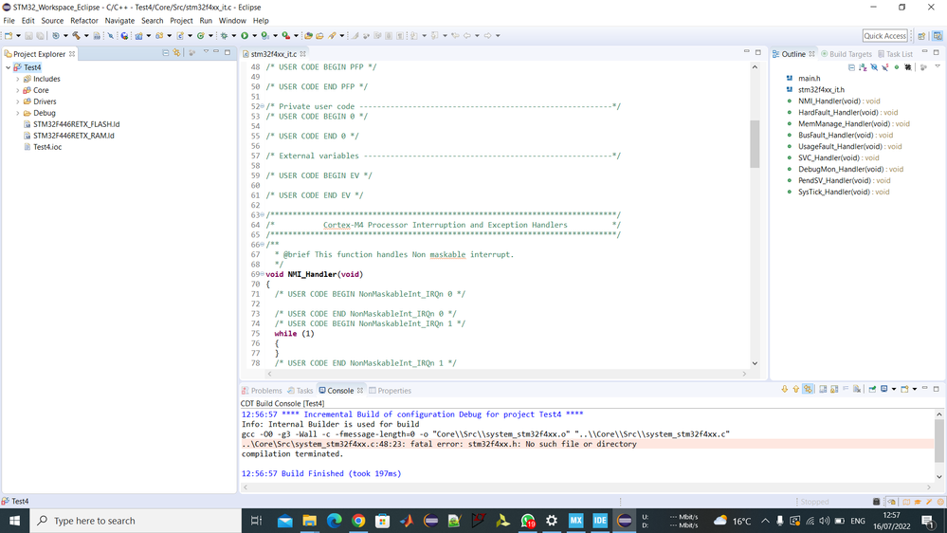Screen dimensions: 947x533
Task: Collapse code fold marker at line 69
Action: pos(263,274)
